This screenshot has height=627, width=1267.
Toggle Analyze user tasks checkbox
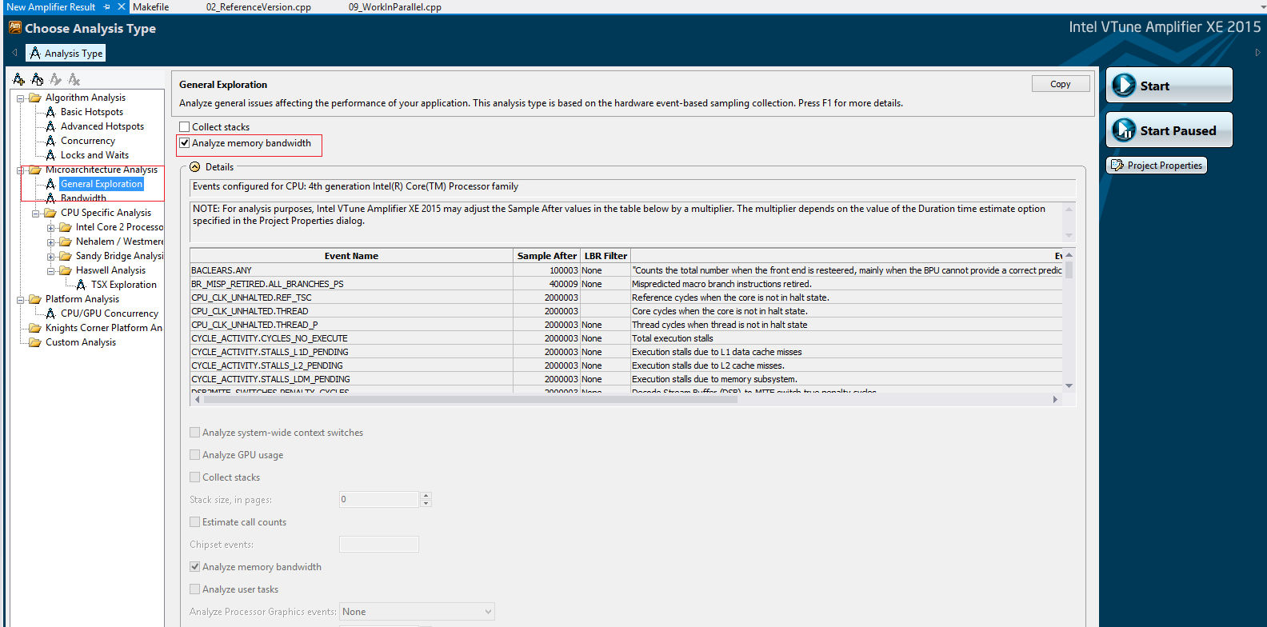tap(195, 589)
